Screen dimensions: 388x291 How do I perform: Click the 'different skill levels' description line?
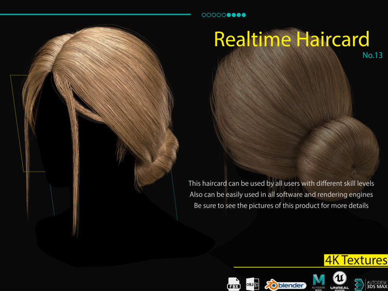281,184
